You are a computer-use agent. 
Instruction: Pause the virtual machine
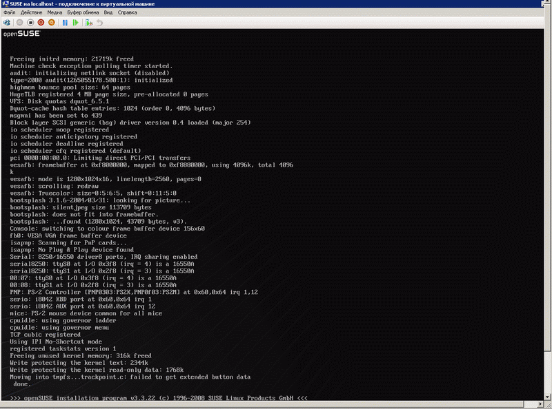tap(65, 23)
